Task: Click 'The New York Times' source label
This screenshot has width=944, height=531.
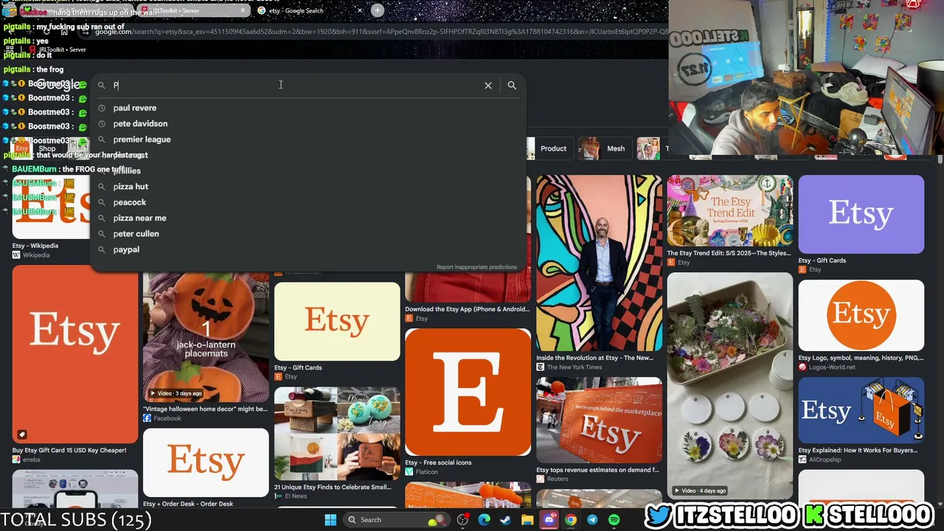Action: pos(575,367)
